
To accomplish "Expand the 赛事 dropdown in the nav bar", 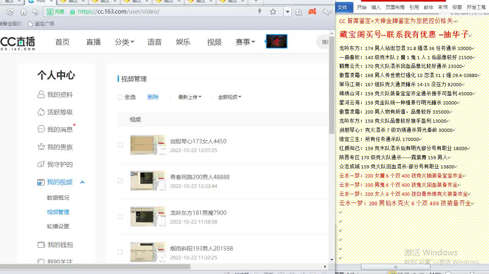I will pos(245,42).
